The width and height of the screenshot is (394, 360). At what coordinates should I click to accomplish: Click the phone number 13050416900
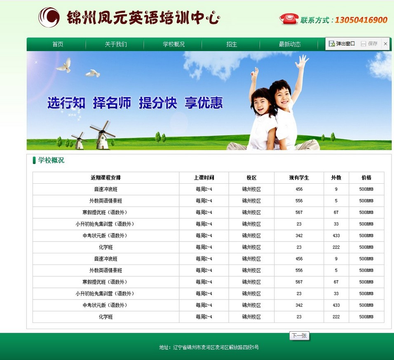[361, 20]
